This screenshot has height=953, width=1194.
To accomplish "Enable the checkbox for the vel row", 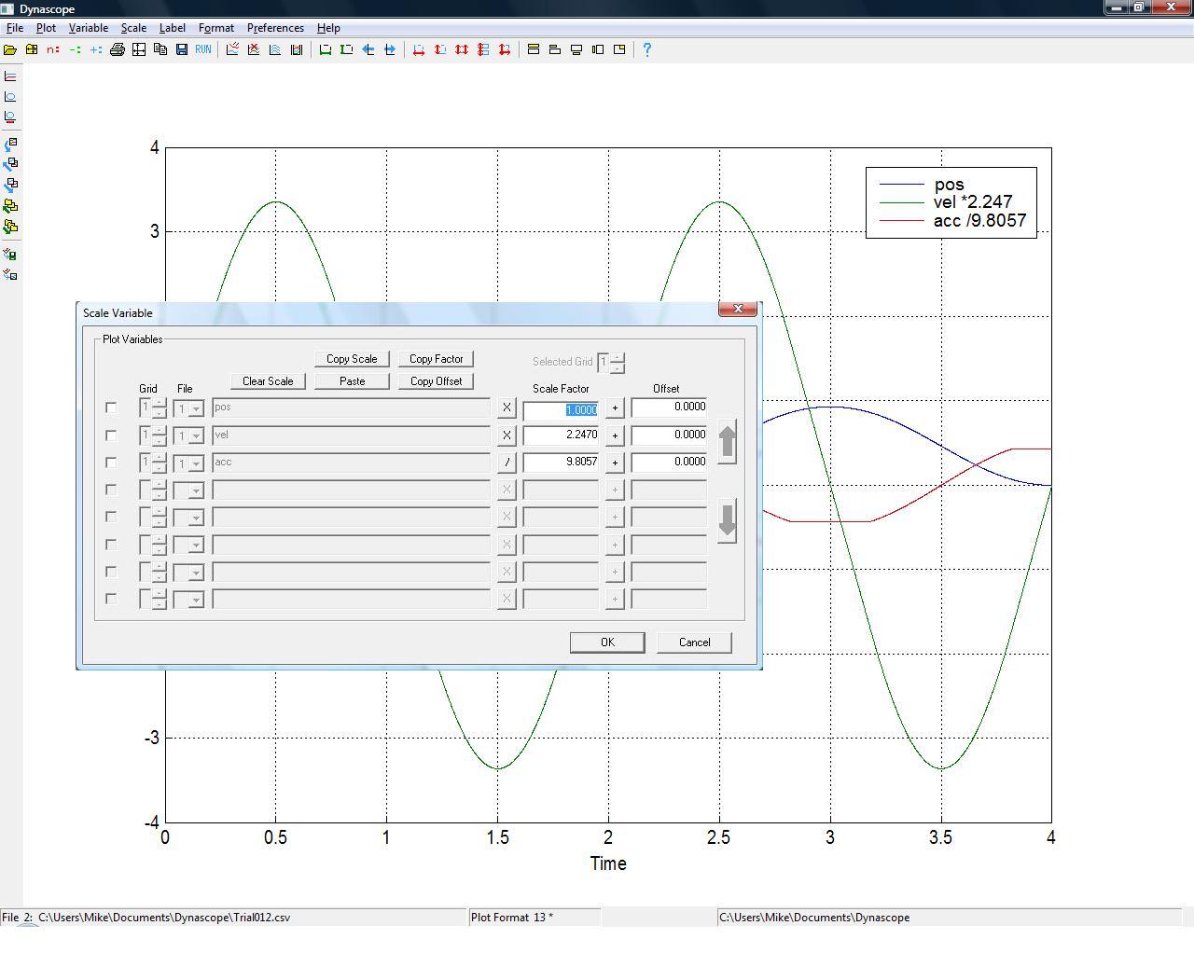I will [111, 435].
